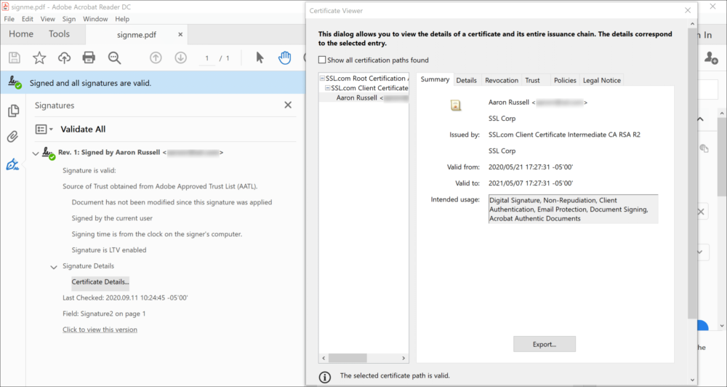Click the Save file floppy icon
Image resolution: width=727 pixels, height=387 pixels.
pos(14,58)
